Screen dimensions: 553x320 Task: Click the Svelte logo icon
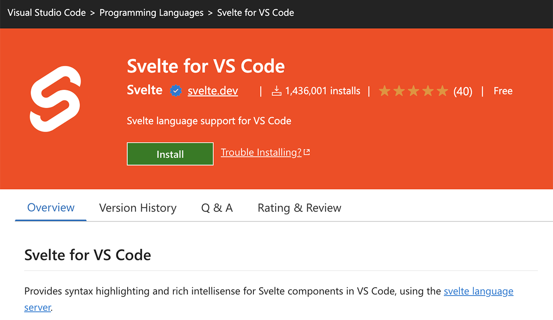(55, 99)
